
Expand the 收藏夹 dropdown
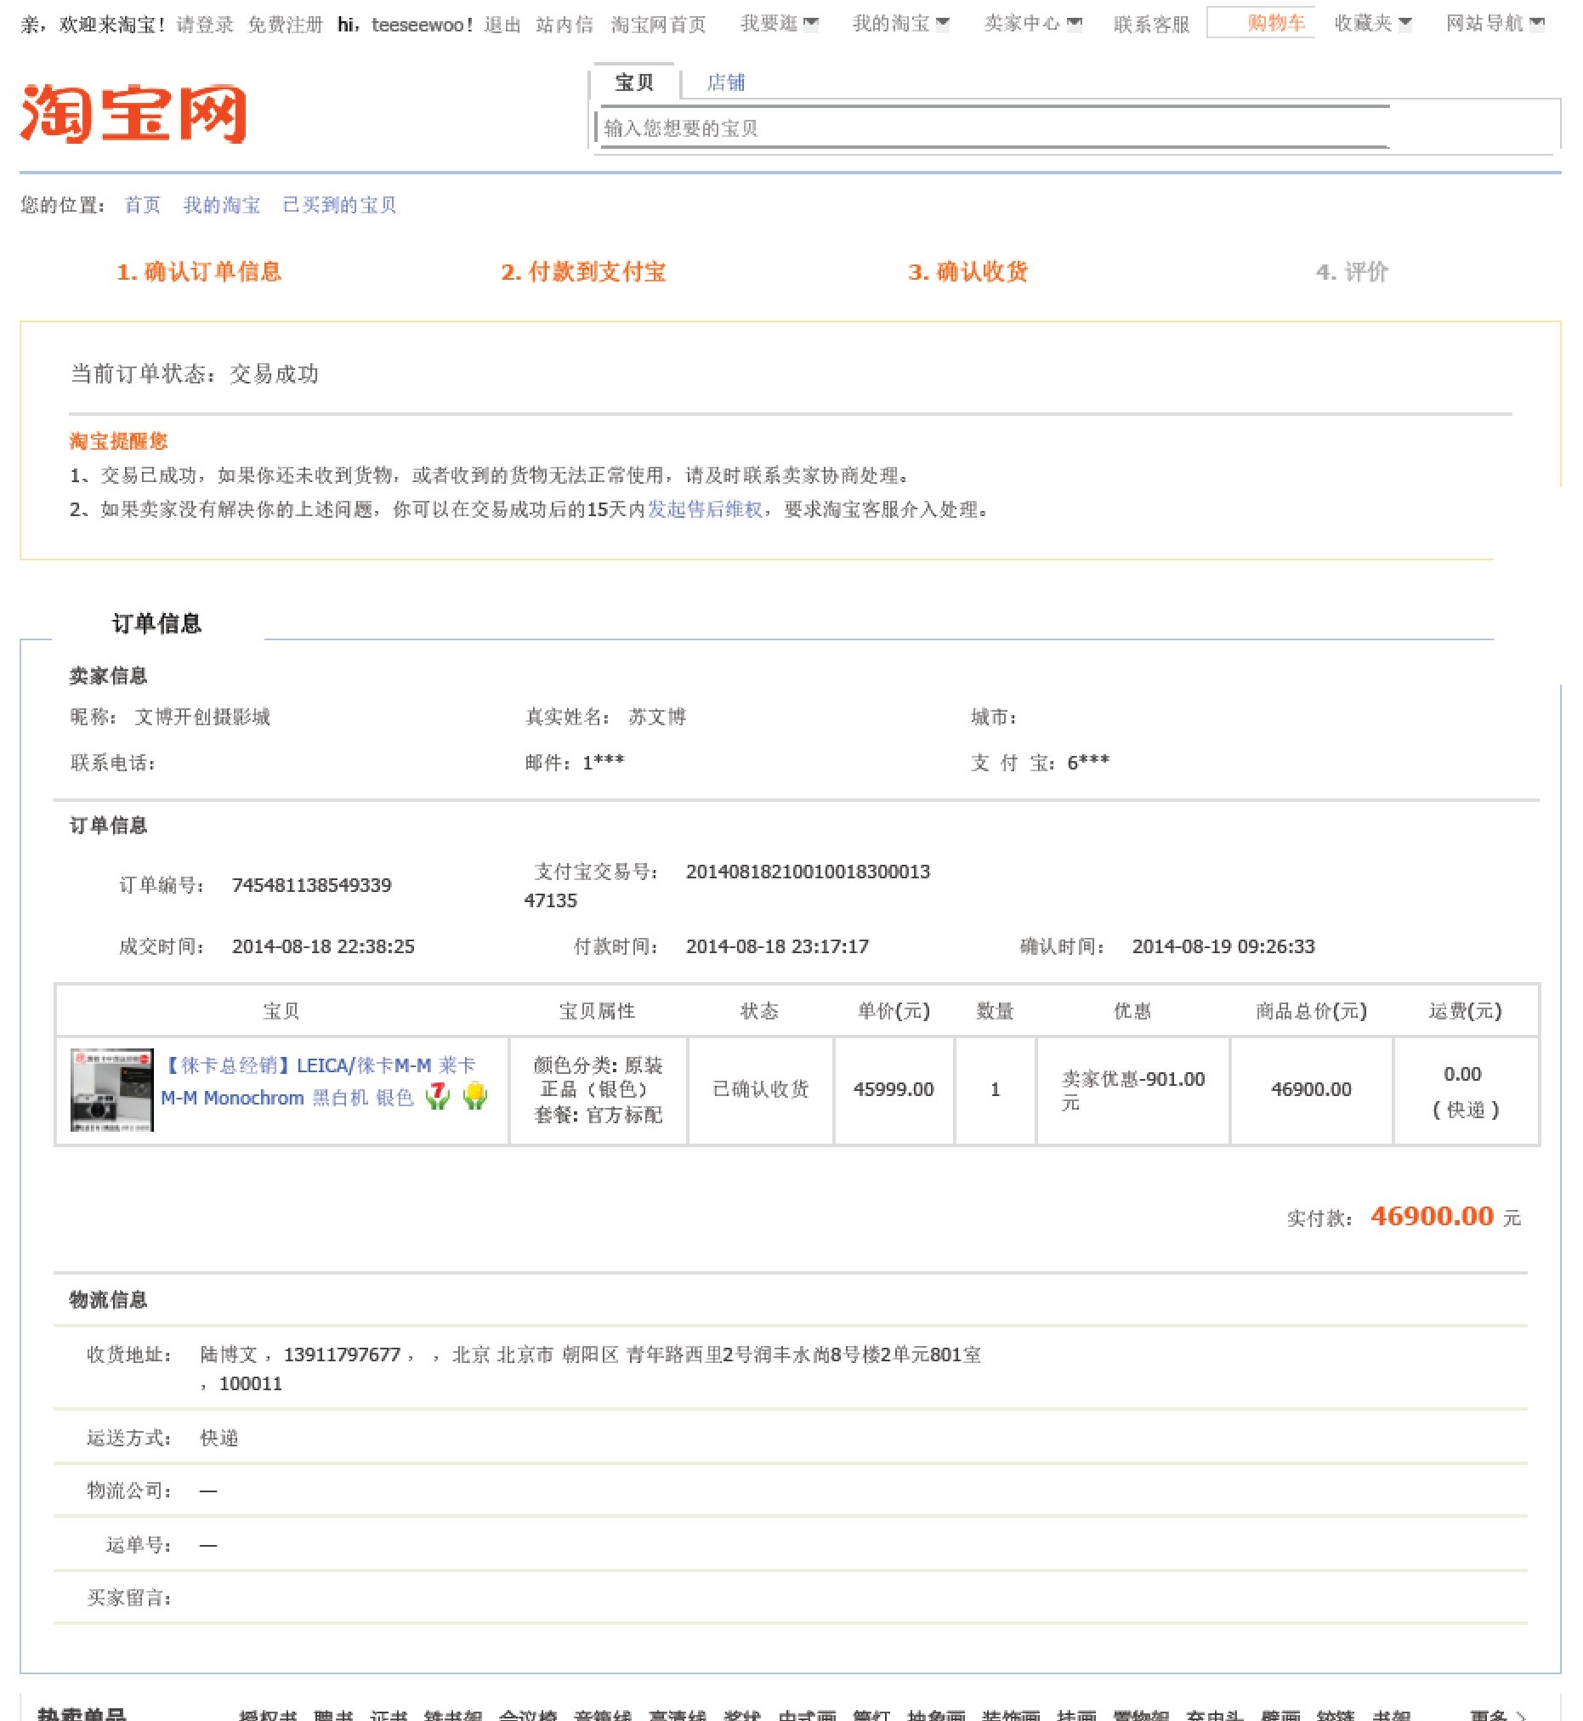(1373, 24)
